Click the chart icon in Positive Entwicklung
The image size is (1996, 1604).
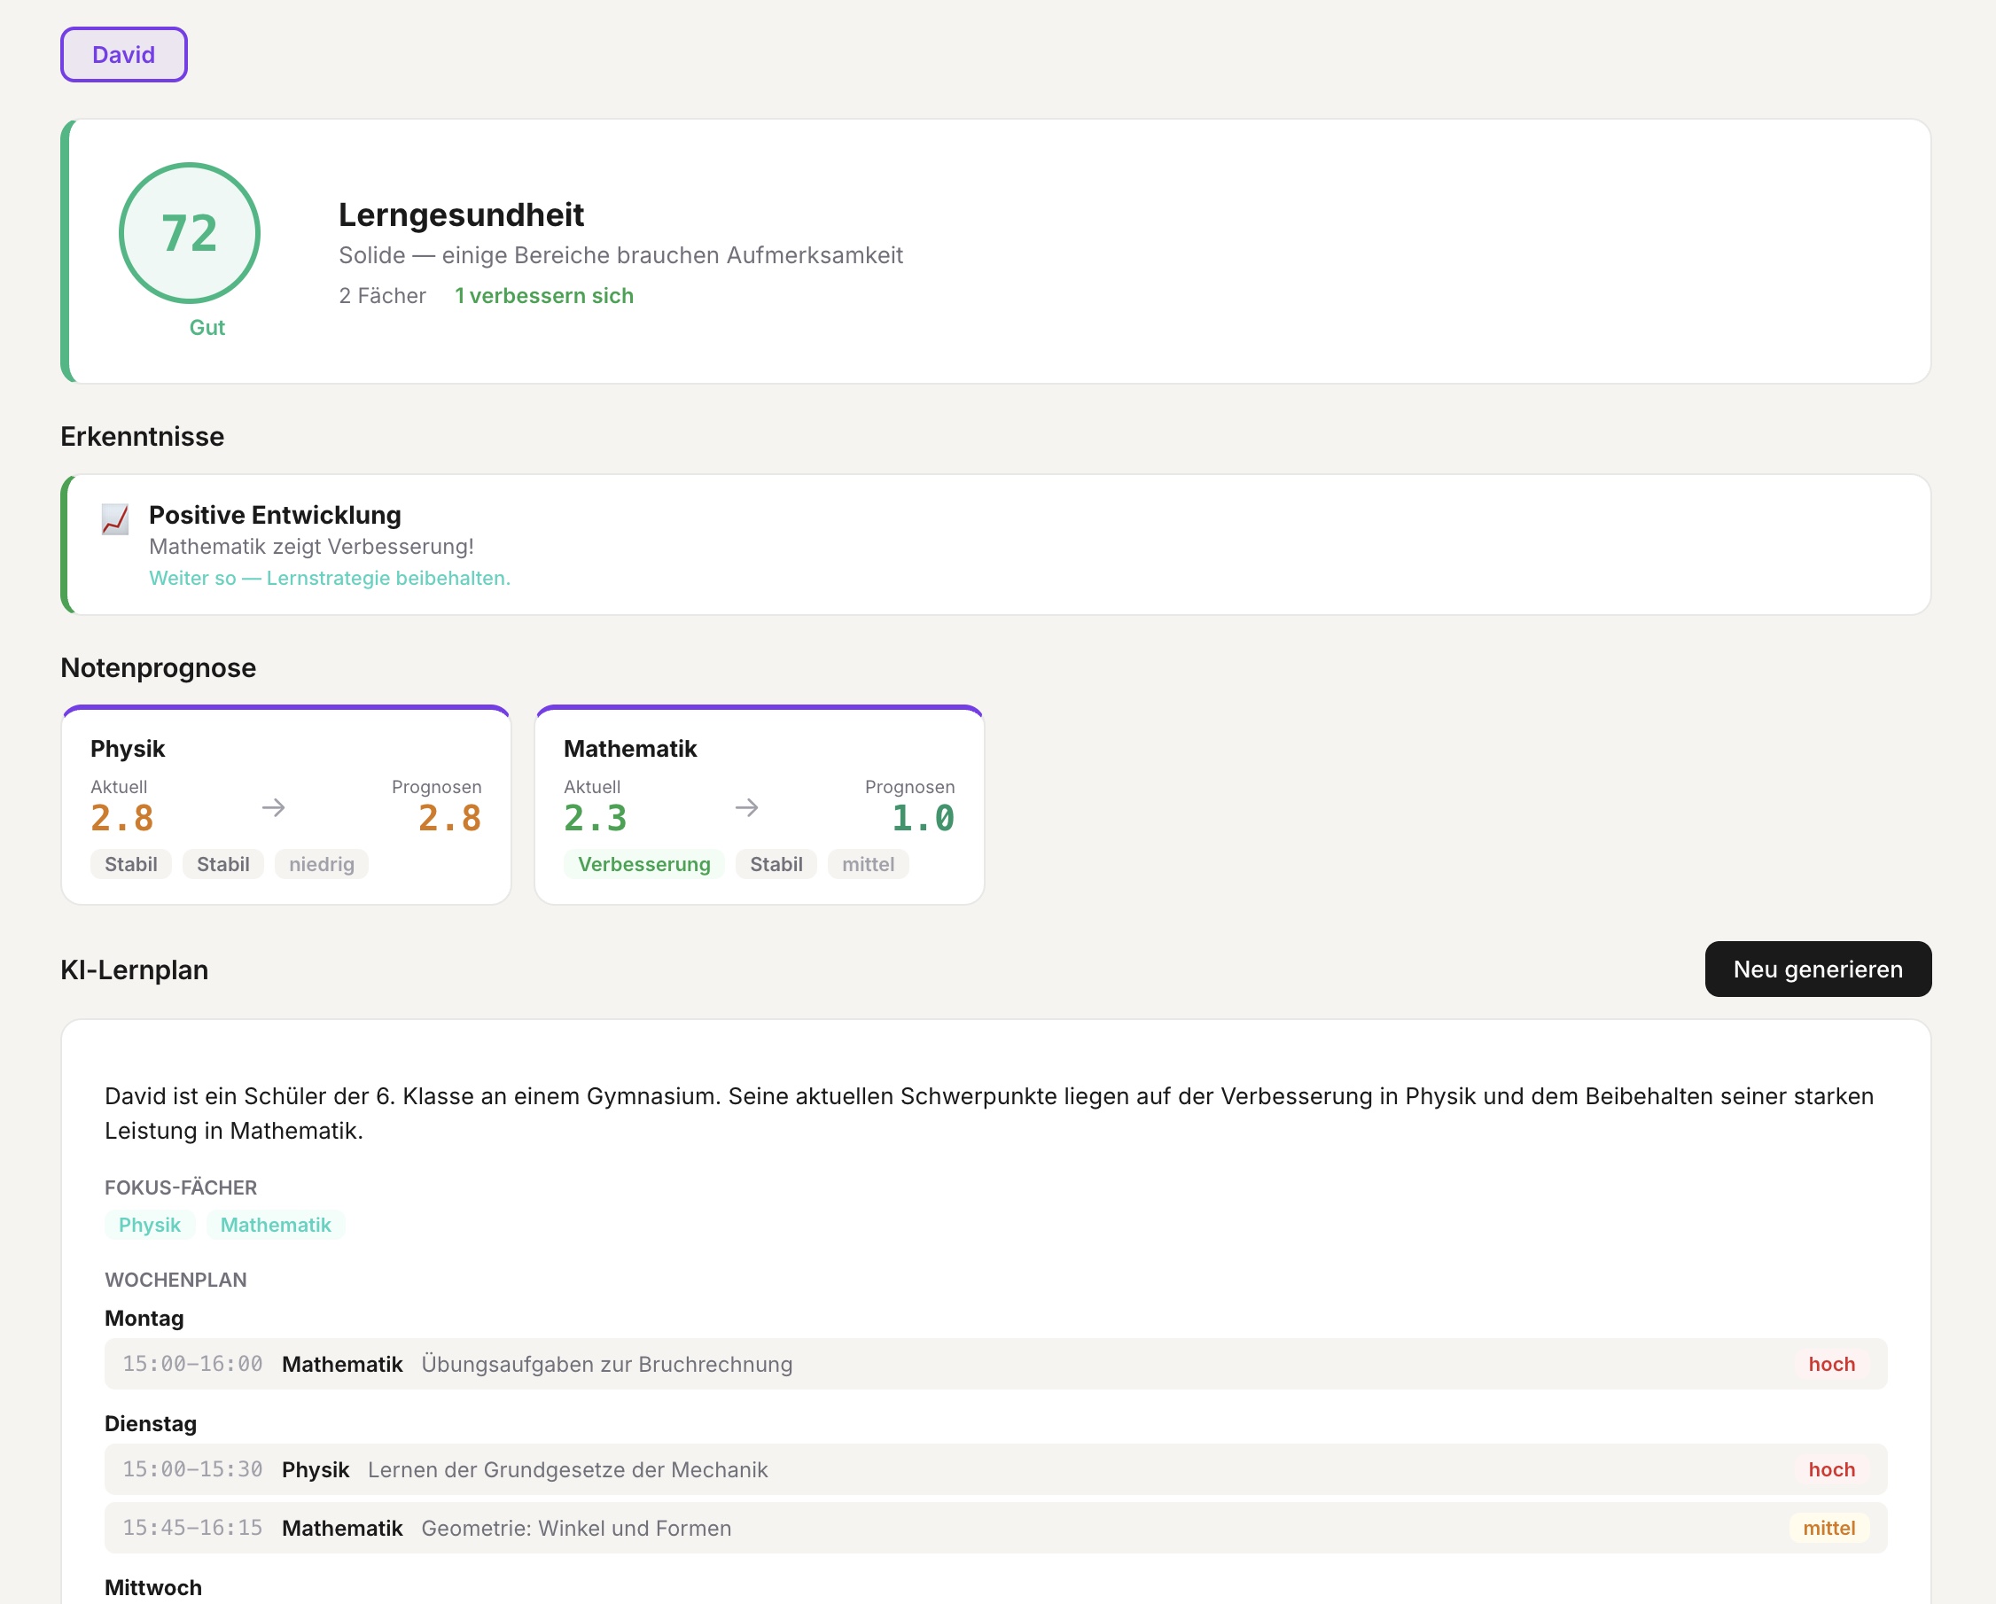tap(115, 519)
